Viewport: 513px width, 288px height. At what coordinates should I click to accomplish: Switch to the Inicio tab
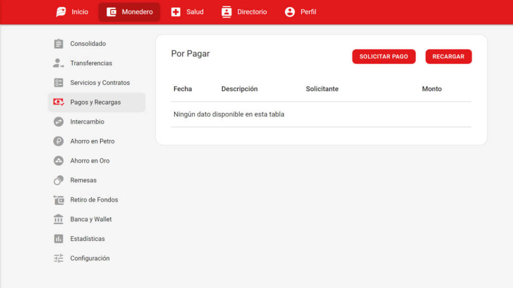point(72,11)
